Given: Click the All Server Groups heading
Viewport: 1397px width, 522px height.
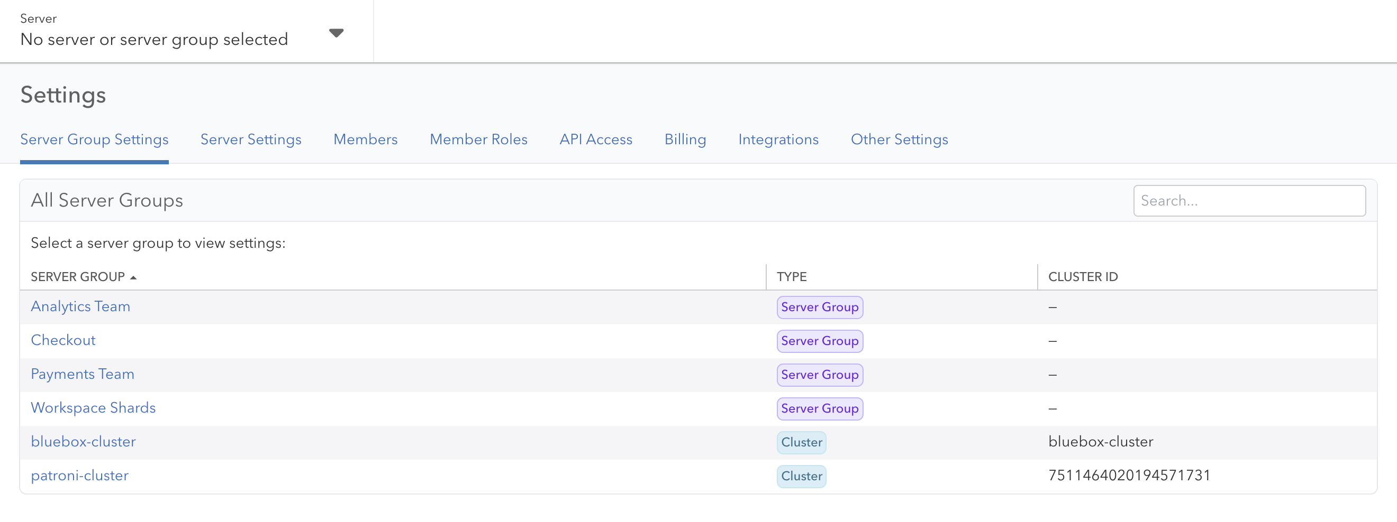Looking at the screenshot, I should click(107, 200).
